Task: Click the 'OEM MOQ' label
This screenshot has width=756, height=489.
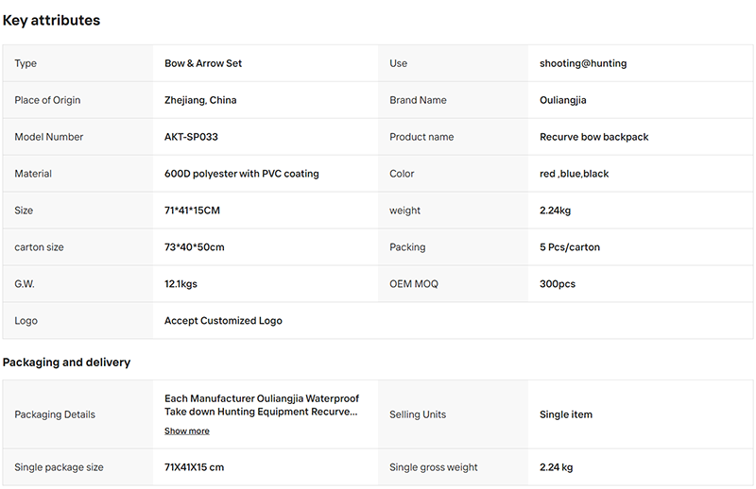Action: tap(414, 284)
